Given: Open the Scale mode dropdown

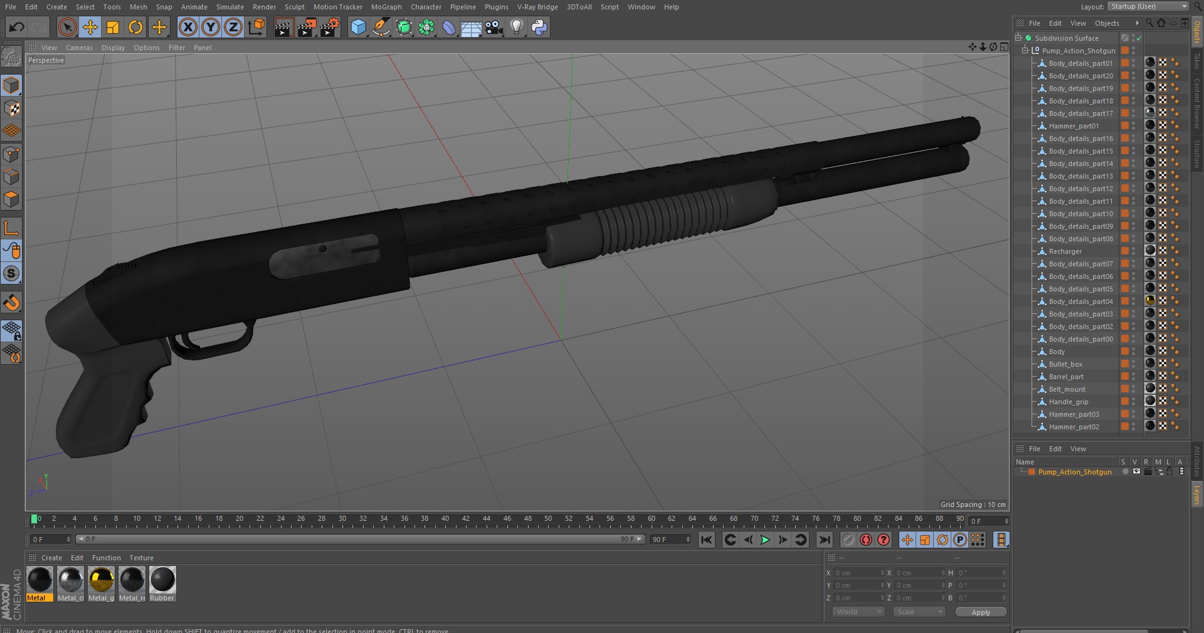Looking at the screenshot, I should coord(919,612).
